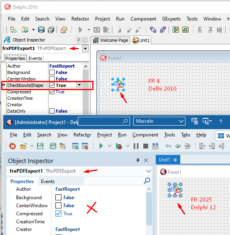Pin the Delphi 12 Object Inspector panel

point(138,161)
